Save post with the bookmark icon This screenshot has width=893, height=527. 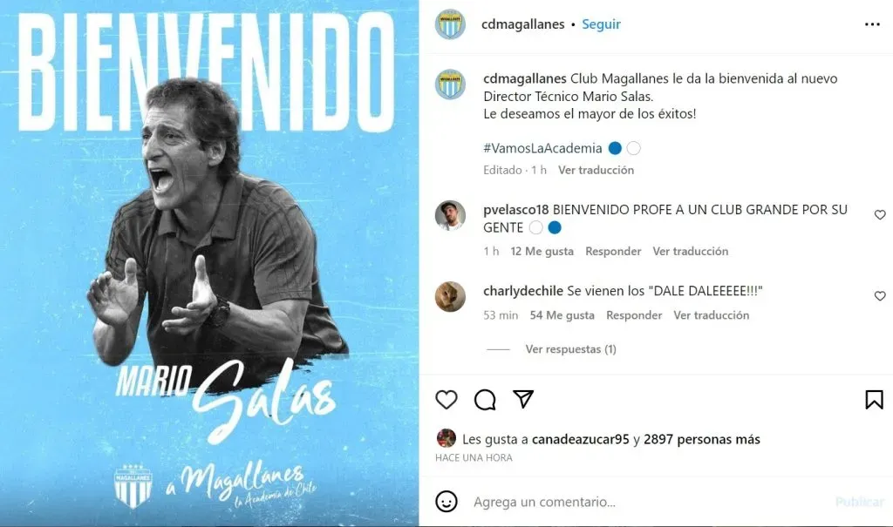tap(874, 400)
